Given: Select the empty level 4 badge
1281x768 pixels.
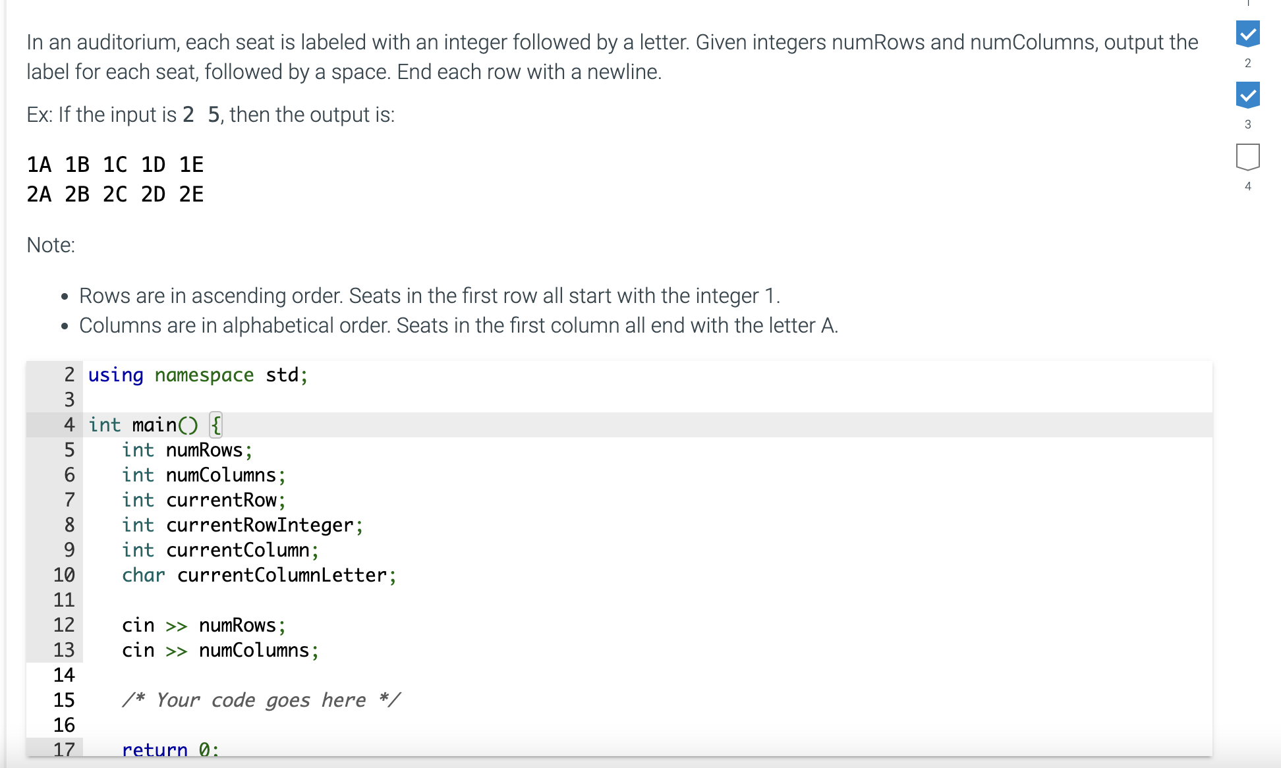Looking at the screenshot, I should point(1247,157).
